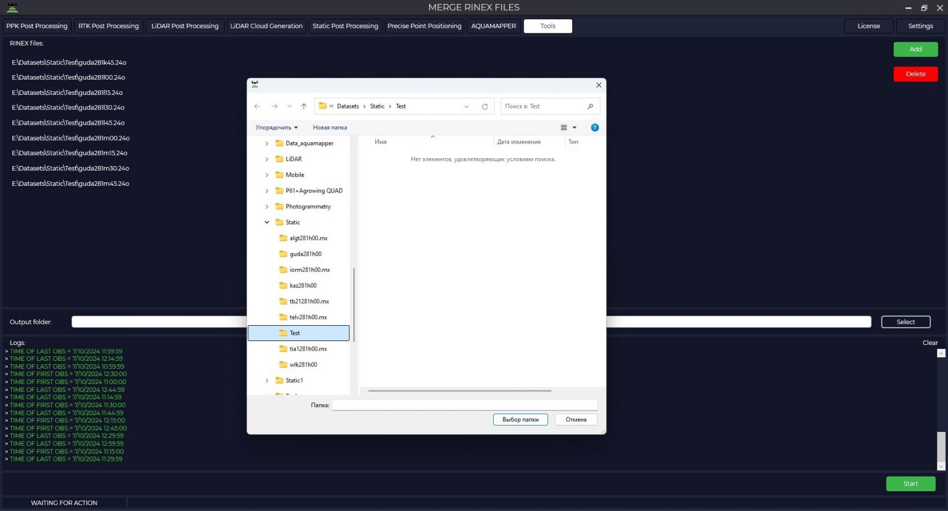Expand Photogrammetry folder

click(x=267, y=207)
